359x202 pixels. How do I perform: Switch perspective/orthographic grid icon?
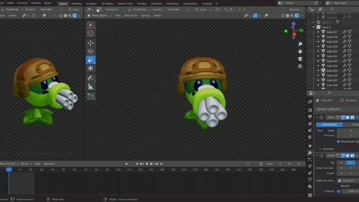[x=300, y=66]
